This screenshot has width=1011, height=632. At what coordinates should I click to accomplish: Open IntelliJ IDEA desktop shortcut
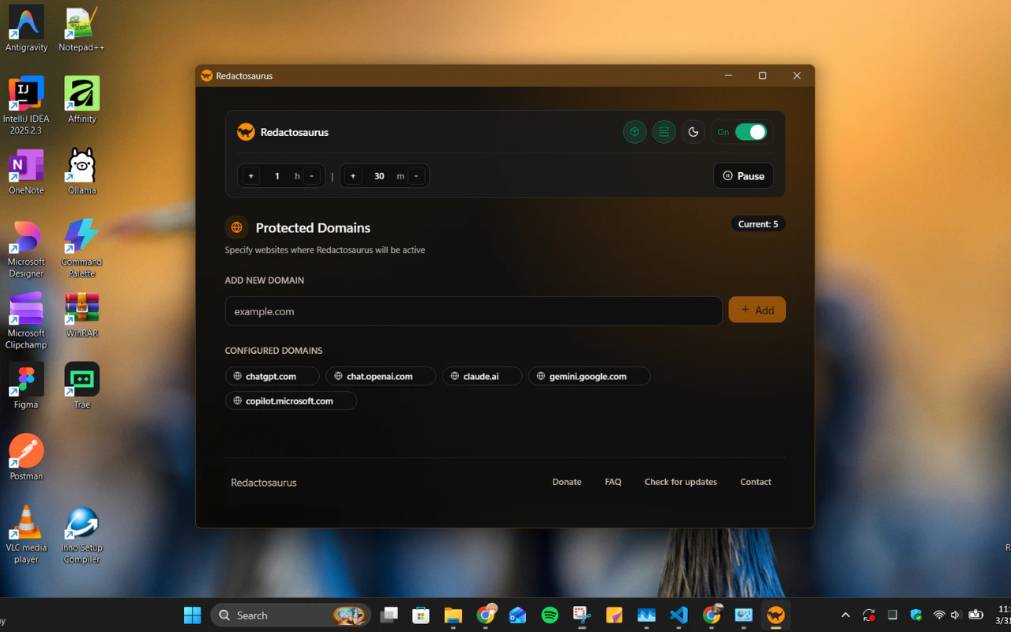pyautogui.click(x=26, y=106)
